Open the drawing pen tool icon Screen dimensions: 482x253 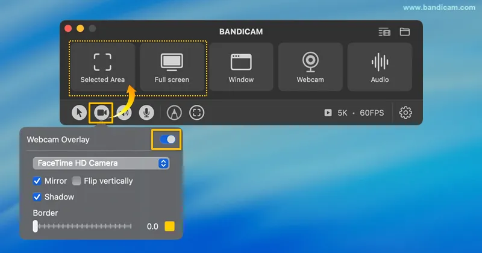coord(174,113)
